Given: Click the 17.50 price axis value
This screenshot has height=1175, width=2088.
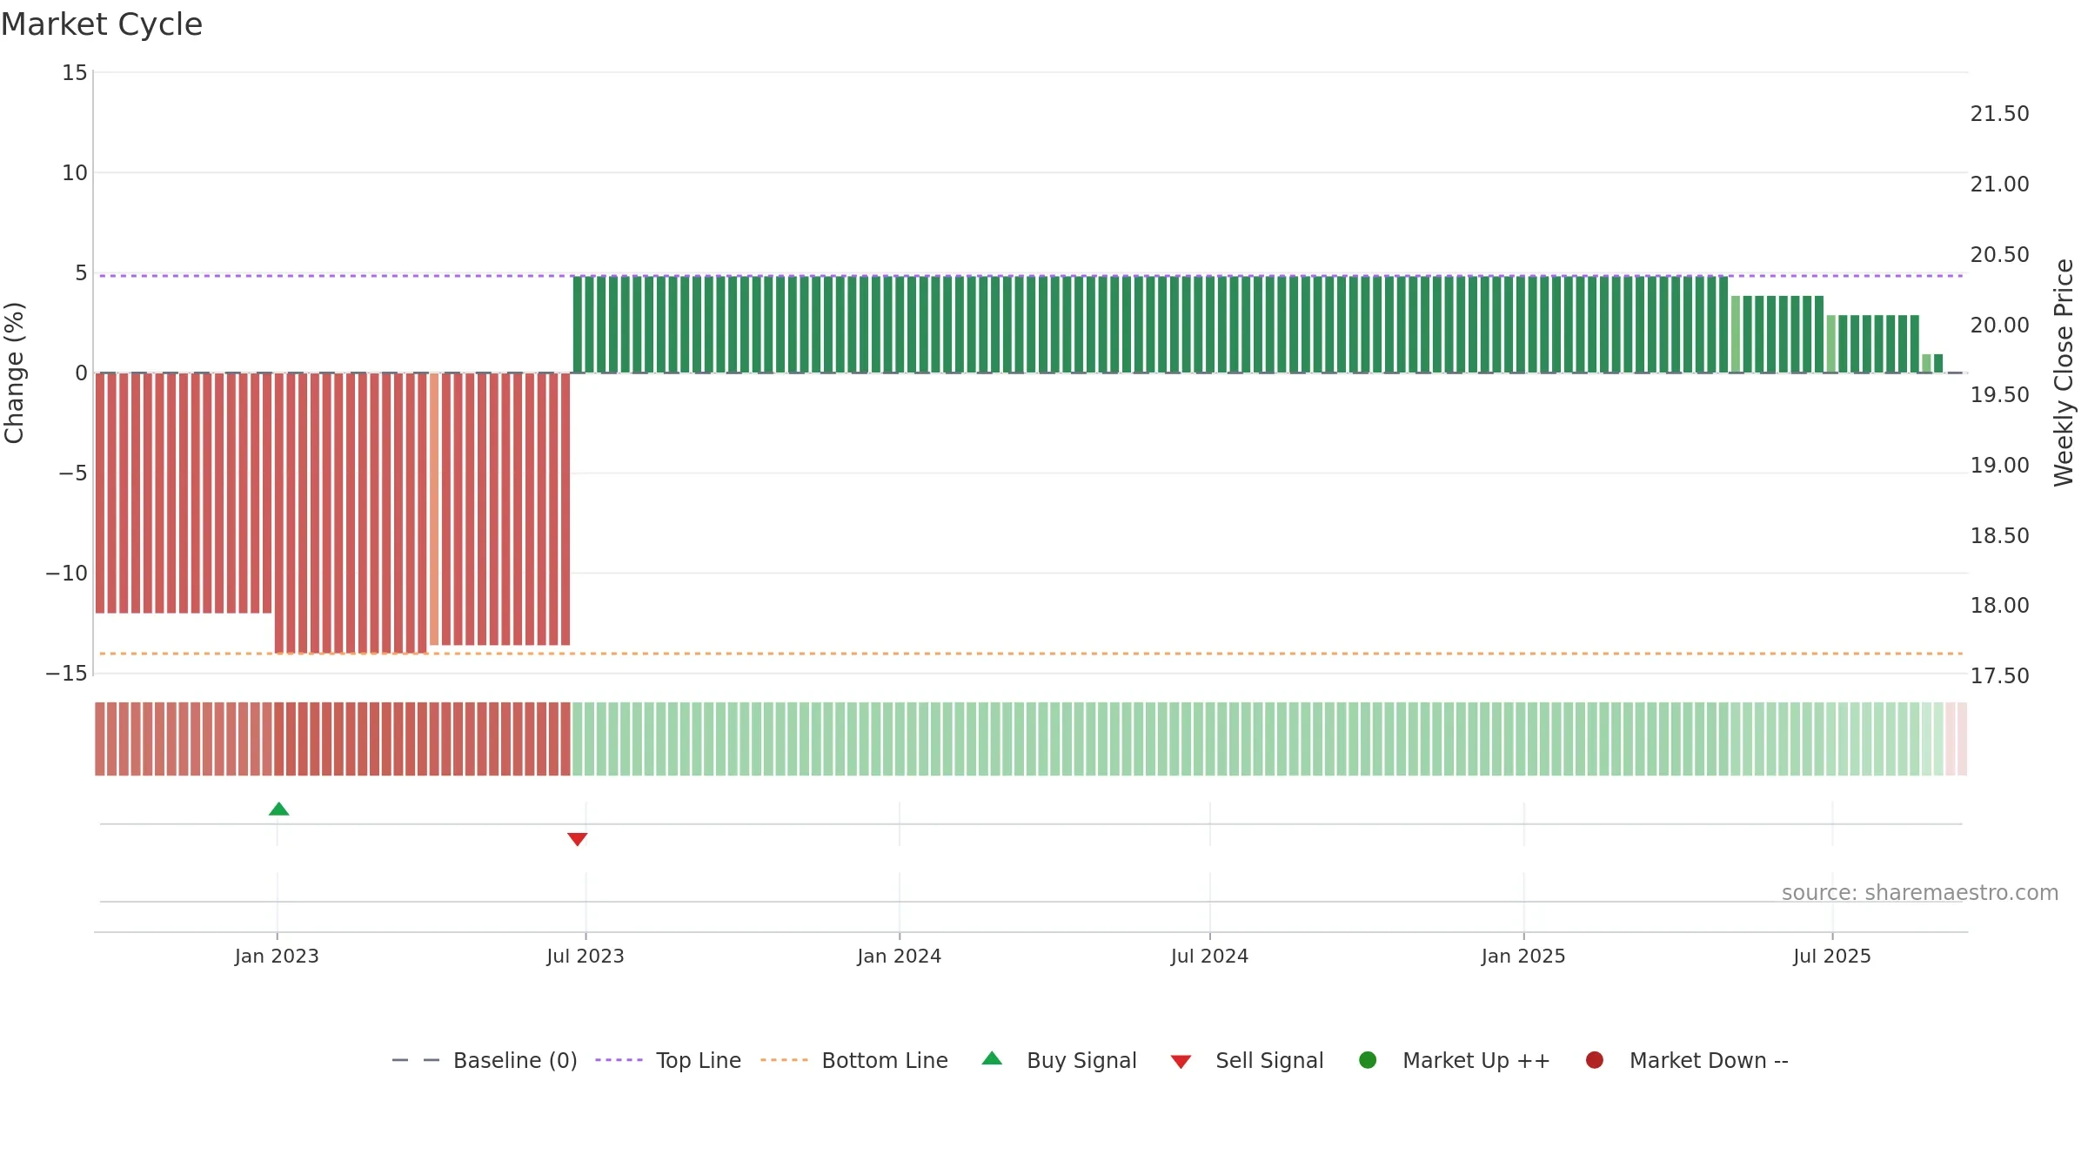Looking at the screenshot, I should [1999, 675].
